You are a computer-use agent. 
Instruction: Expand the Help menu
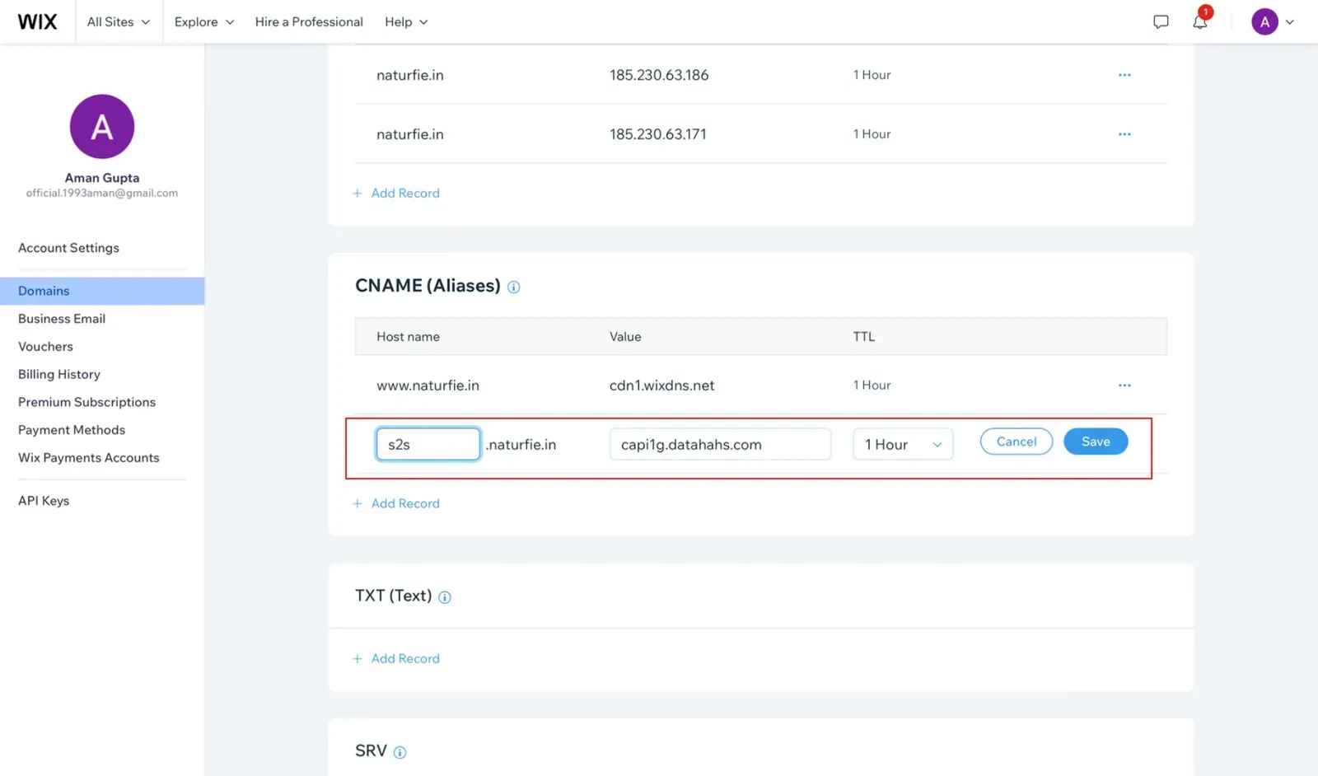(406, 22)
